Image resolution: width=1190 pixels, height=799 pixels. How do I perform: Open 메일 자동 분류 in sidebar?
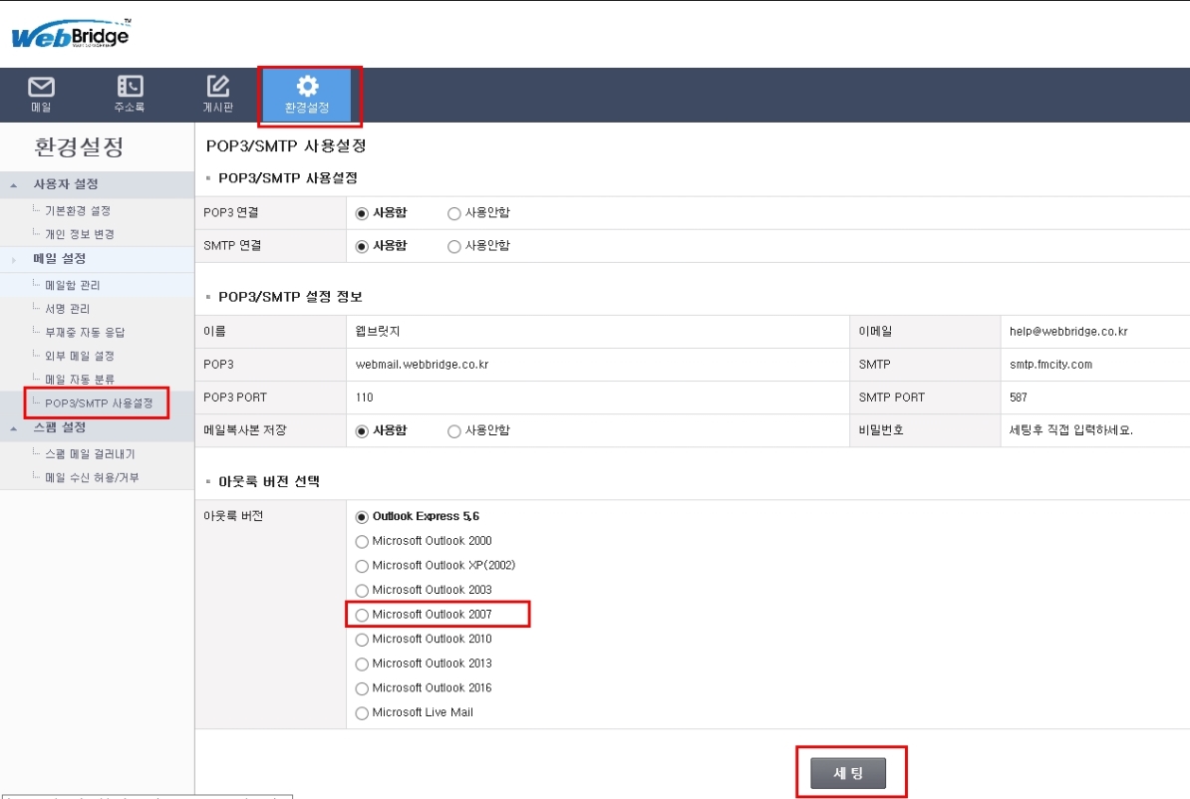(x=80, y=380)
